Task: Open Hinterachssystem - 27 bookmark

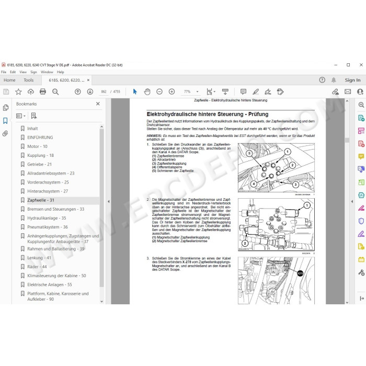Action: (x=48, y=191)
